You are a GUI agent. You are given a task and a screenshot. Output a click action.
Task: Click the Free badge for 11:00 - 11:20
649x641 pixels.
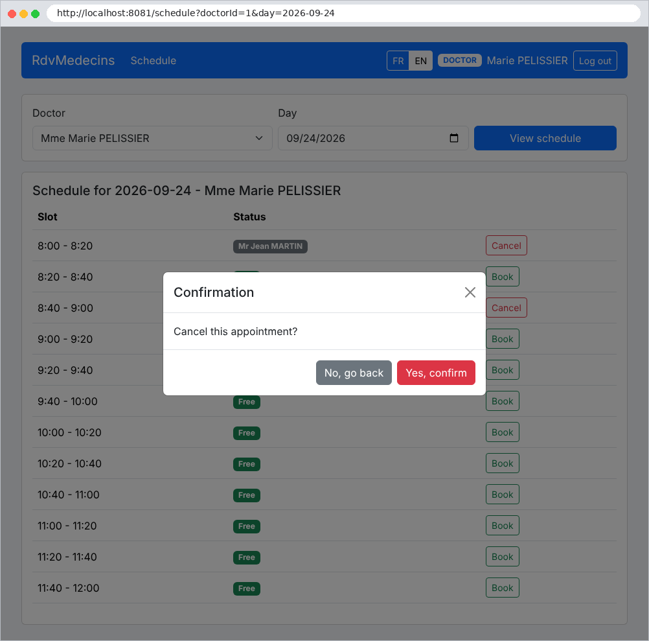click(x=246, y=526)
